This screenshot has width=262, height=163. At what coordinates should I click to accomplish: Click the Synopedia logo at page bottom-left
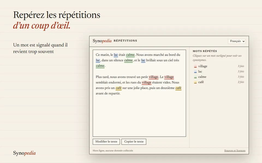coord(24,153)
